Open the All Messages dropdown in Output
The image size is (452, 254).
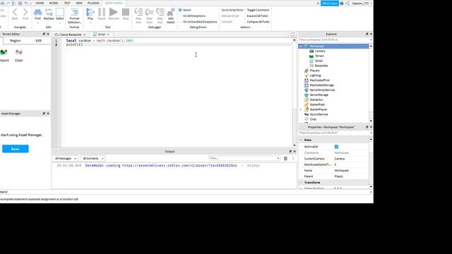click(x=66, y=158)
